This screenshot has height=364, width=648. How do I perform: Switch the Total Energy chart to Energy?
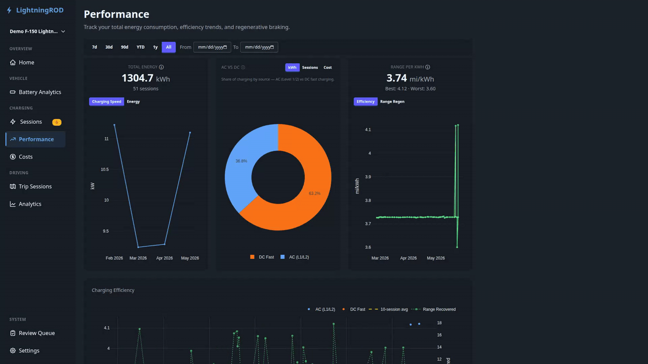133,102
